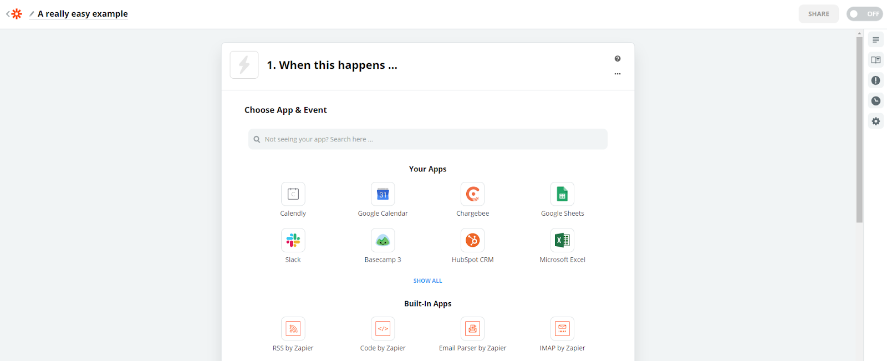Pick the Chargebee app icon

473,194
